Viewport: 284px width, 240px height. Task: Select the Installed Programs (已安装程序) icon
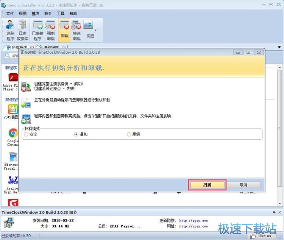(37, 30)
